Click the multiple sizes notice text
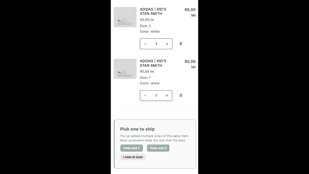This screenshot has width=309, height=174. 154,138
